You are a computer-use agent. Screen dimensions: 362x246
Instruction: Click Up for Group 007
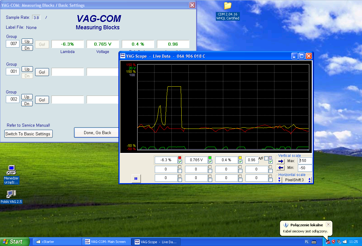point(27,41)
